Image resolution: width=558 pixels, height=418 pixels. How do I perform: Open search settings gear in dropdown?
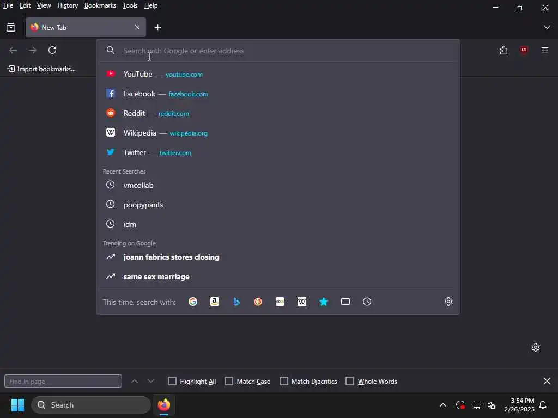[x=448, y=302]
